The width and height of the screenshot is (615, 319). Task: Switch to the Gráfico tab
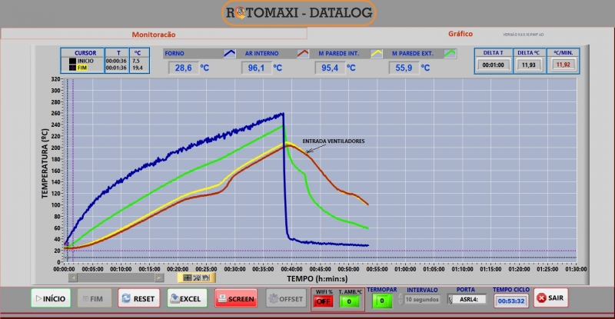[x=460, y=34]
